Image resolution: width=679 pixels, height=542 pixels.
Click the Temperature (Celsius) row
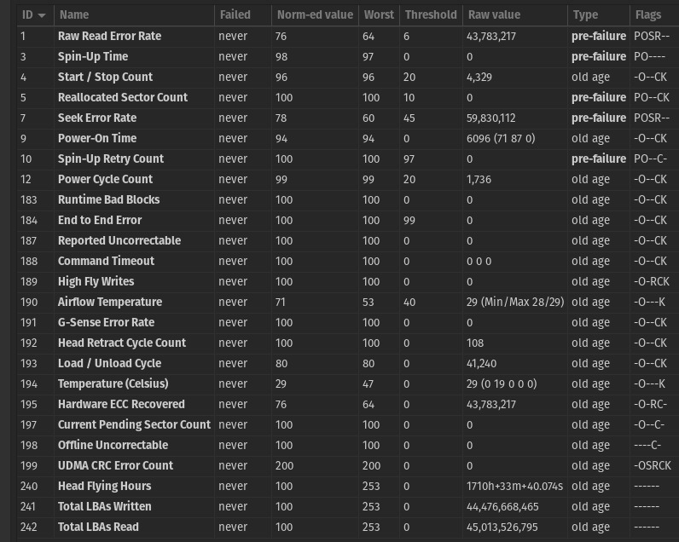[113, 384]
